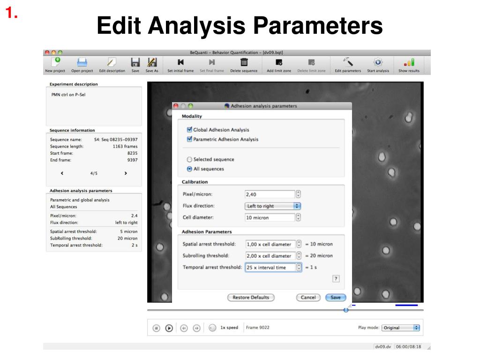Viewport: 480px width, 360px height.
Task: Toggle Parametric Adhesion Analysis checkbox
Action: point(189,139)
